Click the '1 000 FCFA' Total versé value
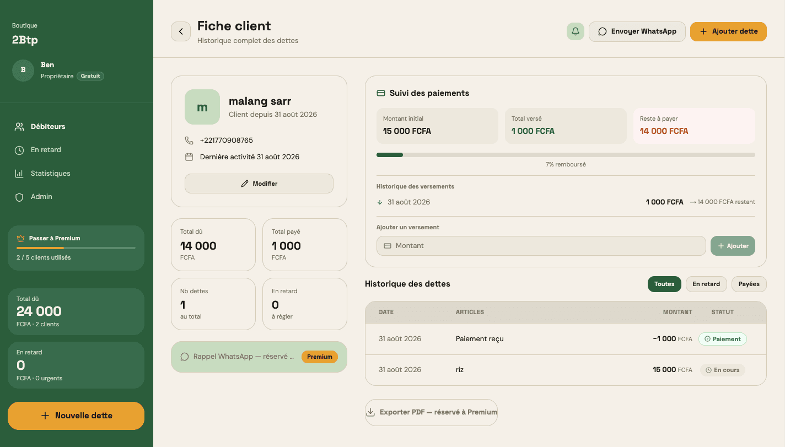The height and width of the screenshot is (447, 785). (x=533, y=131)
